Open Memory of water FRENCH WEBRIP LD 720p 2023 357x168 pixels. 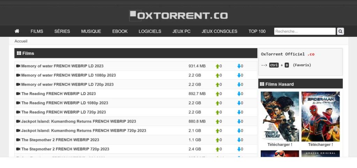pyautogui.click(x=67, y=84)
